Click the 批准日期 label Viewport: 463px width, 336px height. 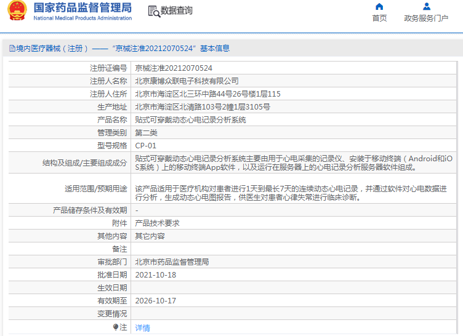pyautogui.click(x=112, y=275)
